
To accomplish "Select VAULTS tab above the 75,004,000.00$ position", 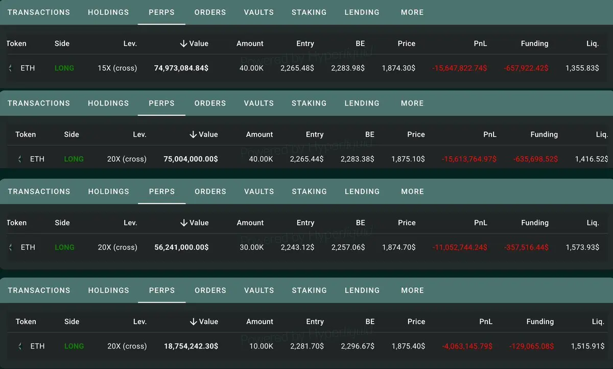I will click(x=259, y=103).
